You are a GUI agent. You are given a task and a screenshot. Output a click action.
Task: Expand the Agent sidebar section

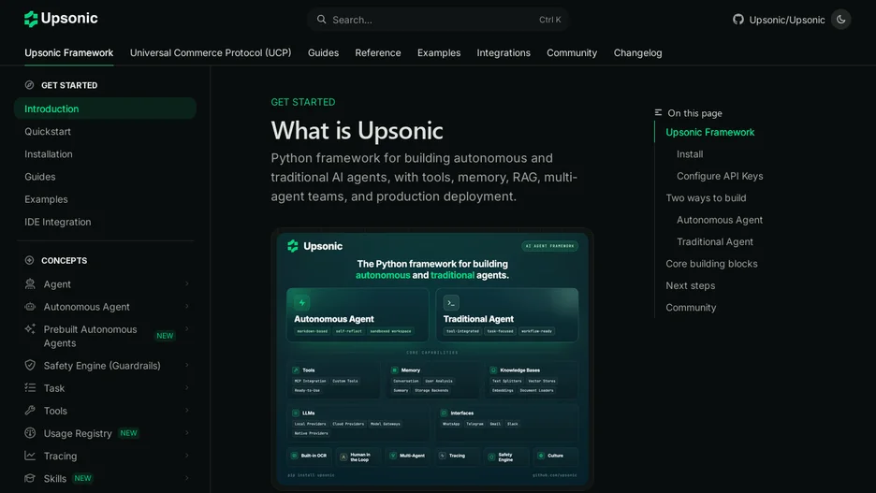click(186, 283)
